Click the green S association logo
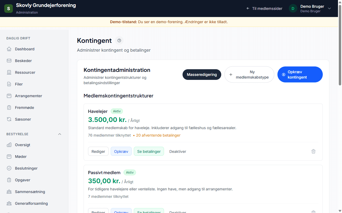This screenshot has height=213, width=342. pos(9,9)
